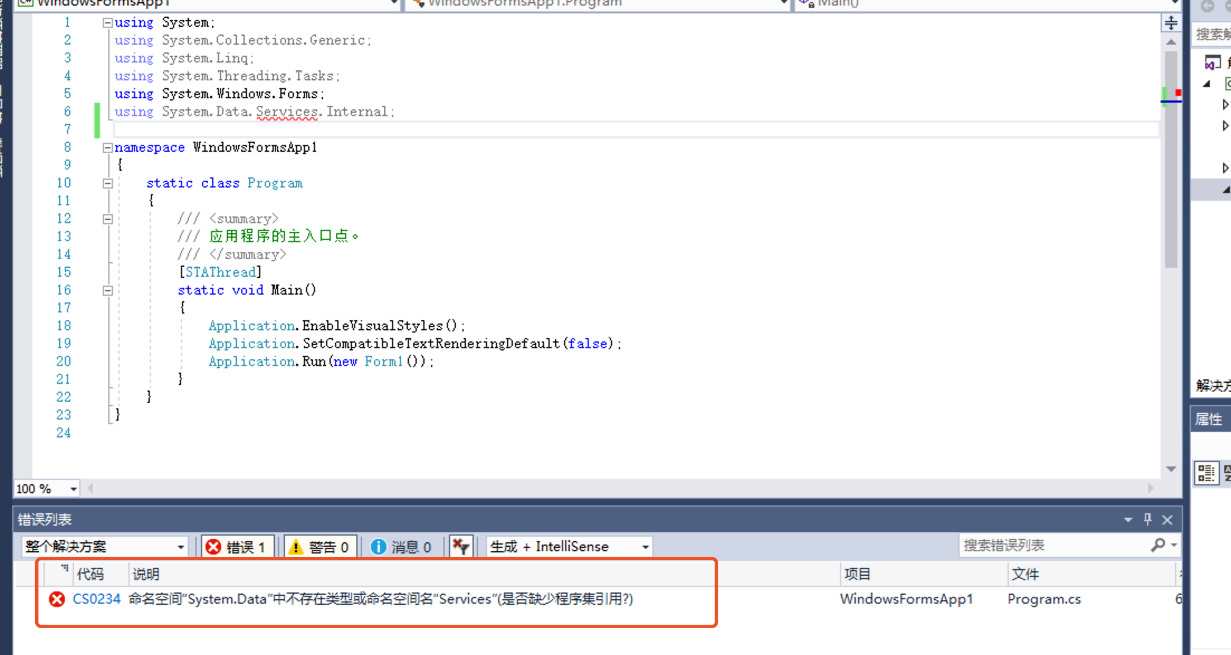Click the Visual Studio solution icon in Solution Explorer

[1212, 62]
